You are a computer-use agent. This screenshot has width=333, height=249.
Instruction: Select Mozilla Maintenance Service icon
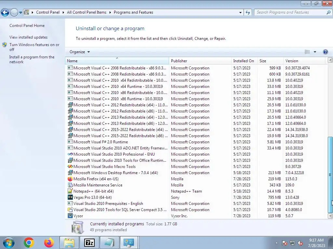coord(70,185)
